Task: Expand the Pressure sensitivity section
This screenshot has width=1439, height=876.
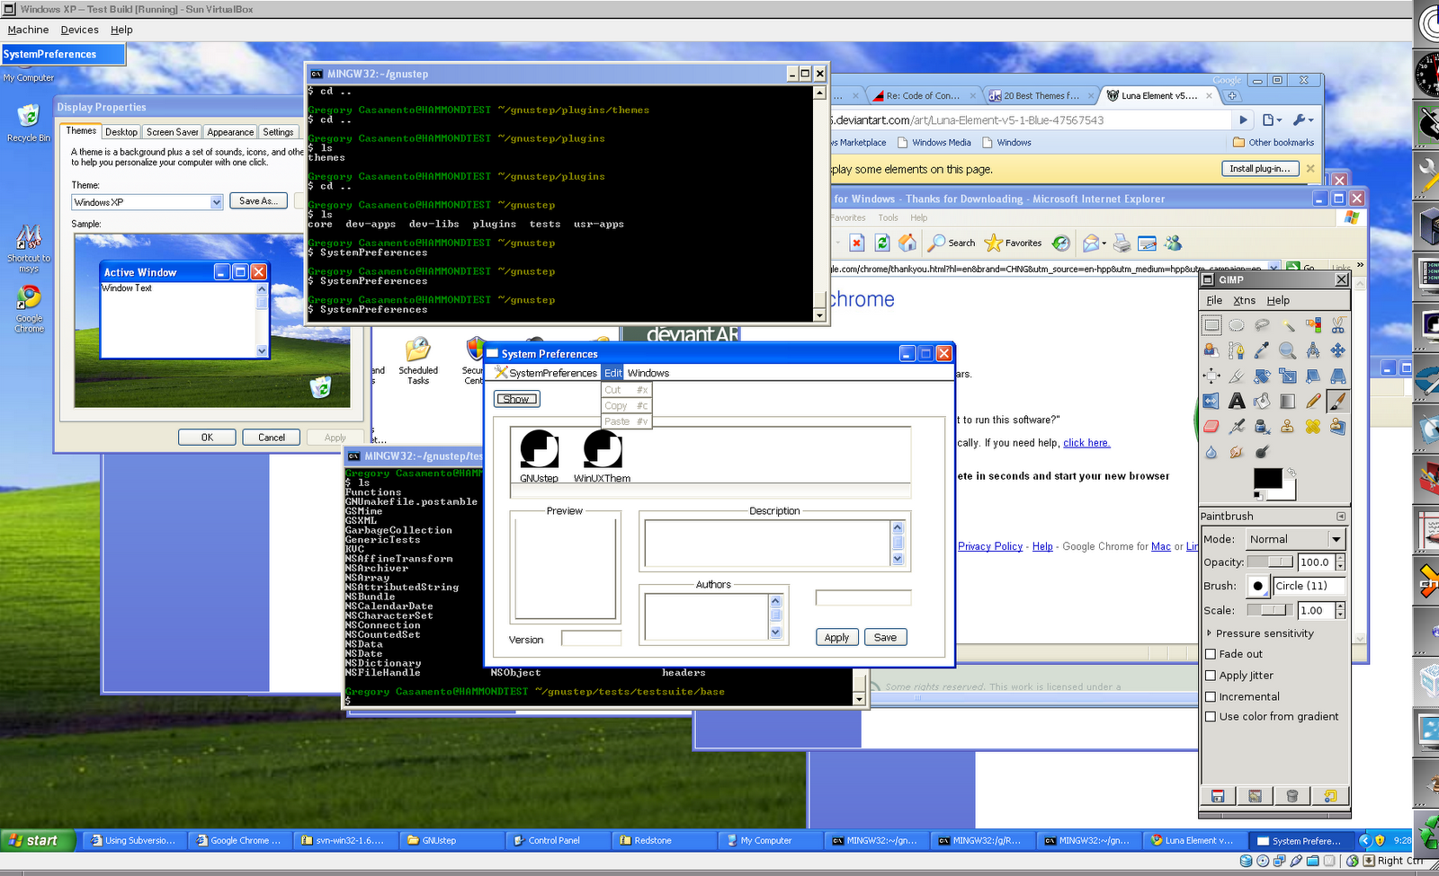Action: pyautogui.click(x=1210, y=633)
